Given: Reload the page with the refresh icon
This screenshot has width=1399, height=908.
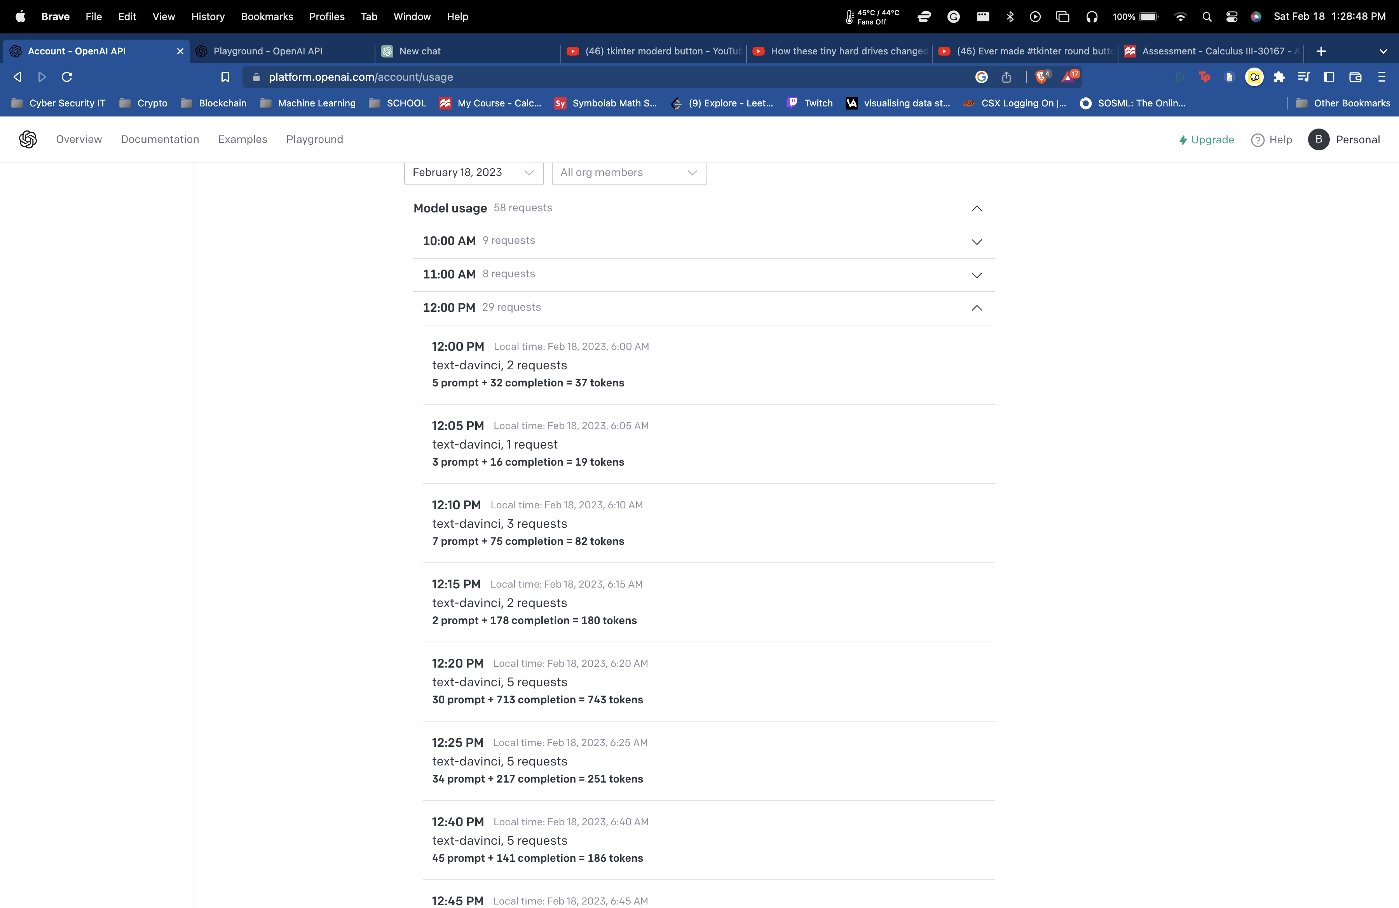Looking at the screenshot, I should [x=67, y=77].
